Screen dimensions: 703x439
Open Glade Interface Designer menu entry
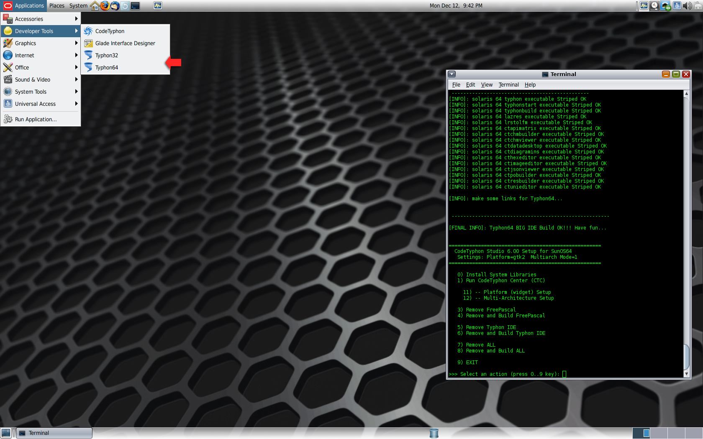[126, 43]
